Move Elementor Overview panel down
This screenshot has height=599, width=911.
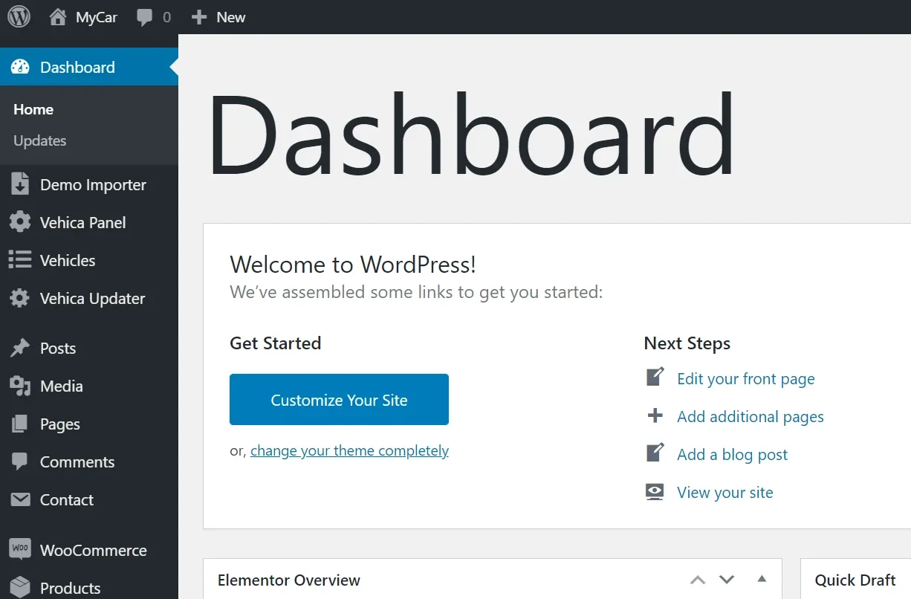pos(727,580)
